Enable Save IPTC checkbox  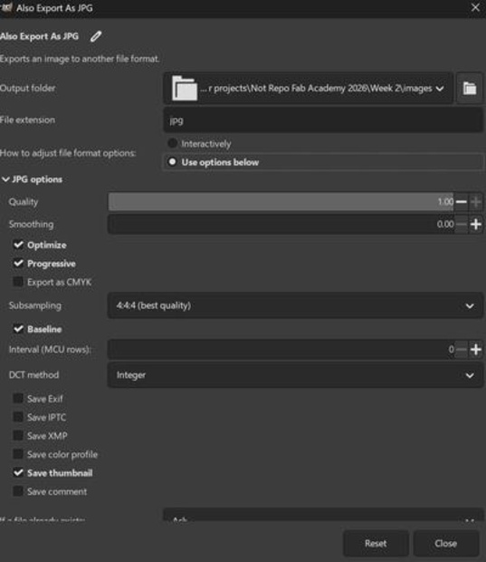(18, 417)
